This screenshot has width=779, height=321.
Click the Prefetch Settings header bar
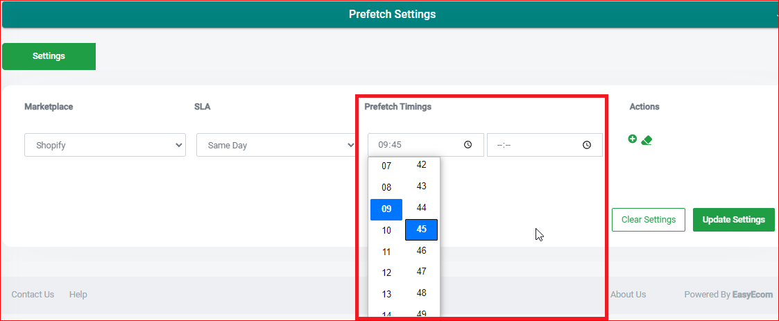click(390, 15)
